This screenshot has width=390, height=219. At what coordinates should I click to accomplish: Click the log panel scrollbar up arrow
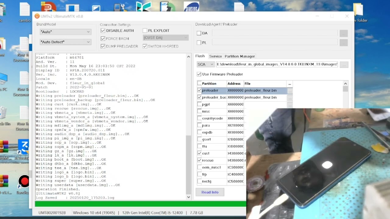(189, 57)
